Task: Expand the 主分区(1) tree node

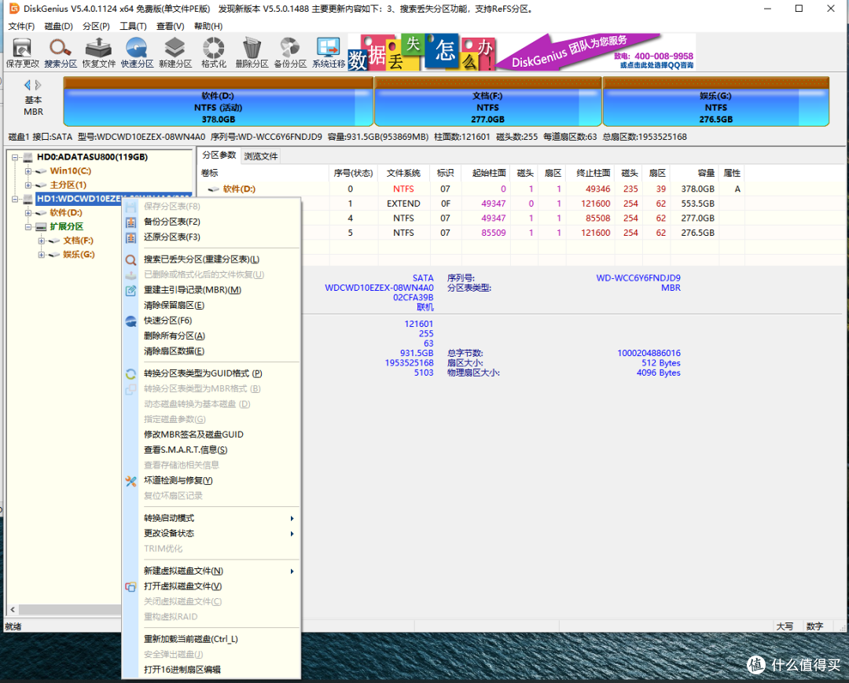Action: click(x=28, y=185)
